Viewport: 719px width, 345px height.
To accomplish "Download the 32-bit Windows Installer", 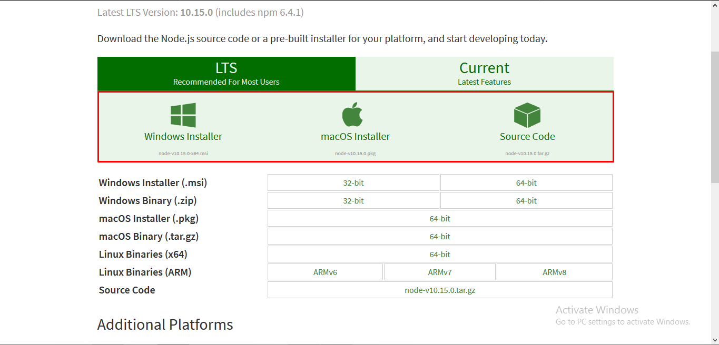I will 353,182.
